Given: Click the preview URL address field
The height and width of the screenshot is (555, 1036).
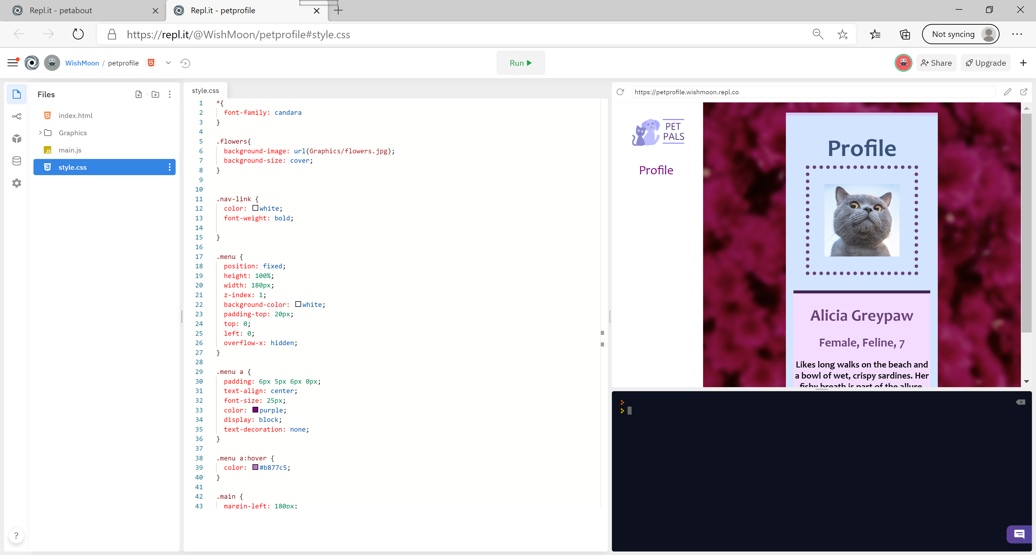Looking at the screenshot, I should [x=812, y=92].
